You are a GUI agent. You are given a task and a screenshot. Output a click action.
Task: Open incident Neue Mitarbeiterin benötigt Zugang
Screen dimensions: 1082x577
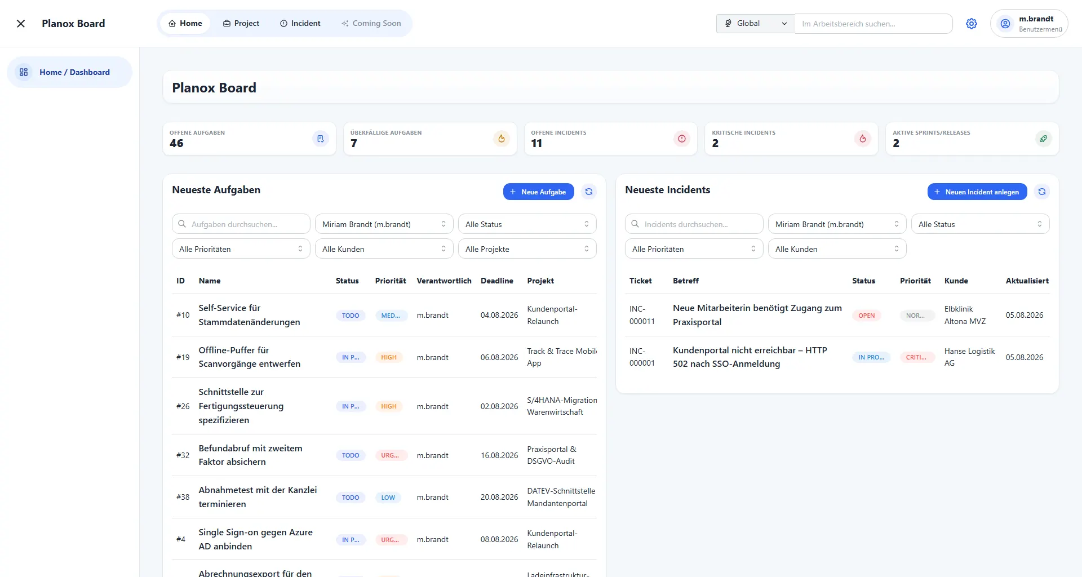tap(757, 315)
